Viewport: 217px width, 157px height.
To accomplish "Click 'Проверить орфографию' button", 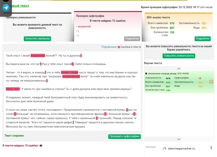I will coord(124,137).
